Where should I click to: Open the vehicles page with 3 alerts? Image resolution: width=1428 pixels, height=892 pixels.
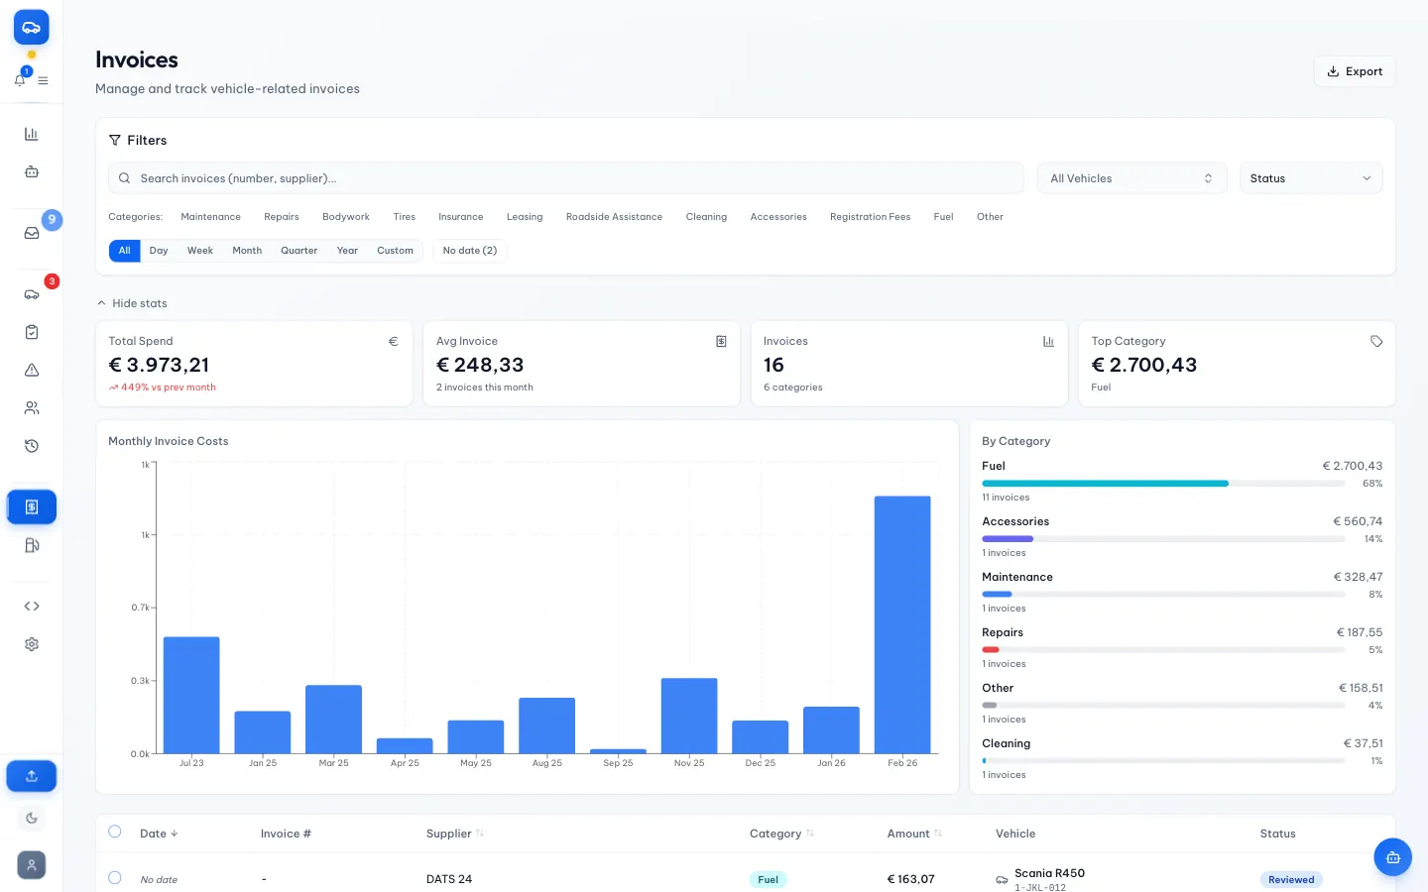click(32, 294)
